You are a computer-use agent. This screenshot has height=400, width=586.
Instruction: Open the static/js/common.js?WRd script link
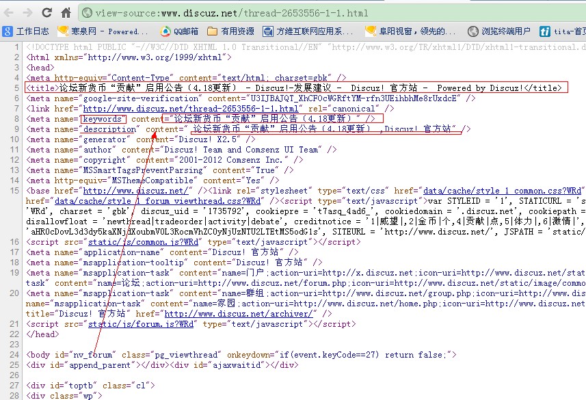pos(145,242)
